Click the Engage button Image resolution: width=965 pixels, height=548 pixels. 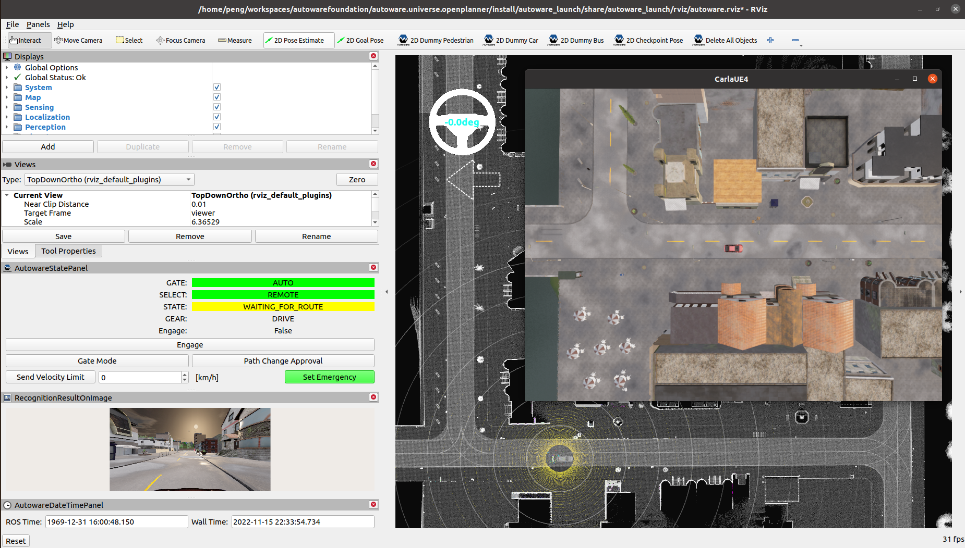pyautogui.click(x=189, y=344)
